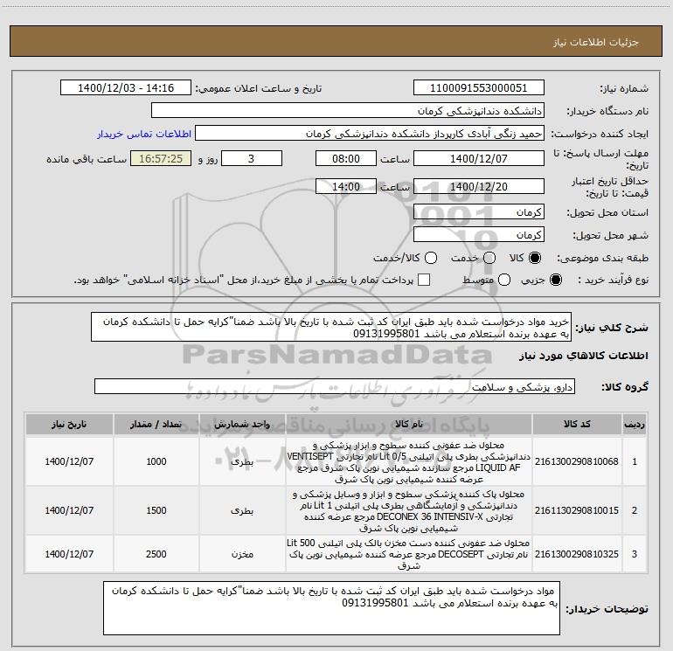Click the general need description text box
The height and width of the screenshot is (651, 673).
coord(331,327)
